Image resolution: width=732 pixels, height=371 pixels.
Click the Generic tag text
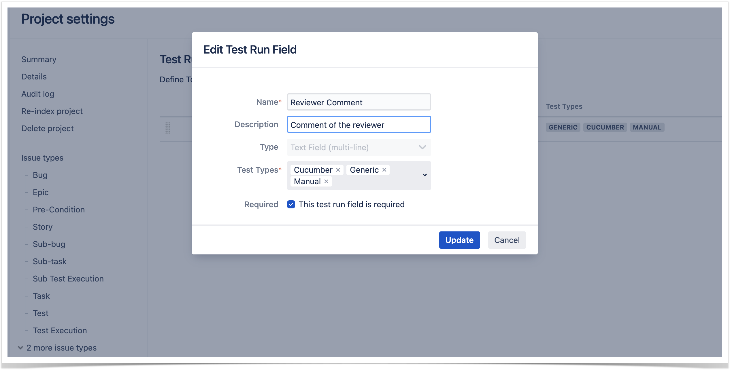(x=364, y=170)
